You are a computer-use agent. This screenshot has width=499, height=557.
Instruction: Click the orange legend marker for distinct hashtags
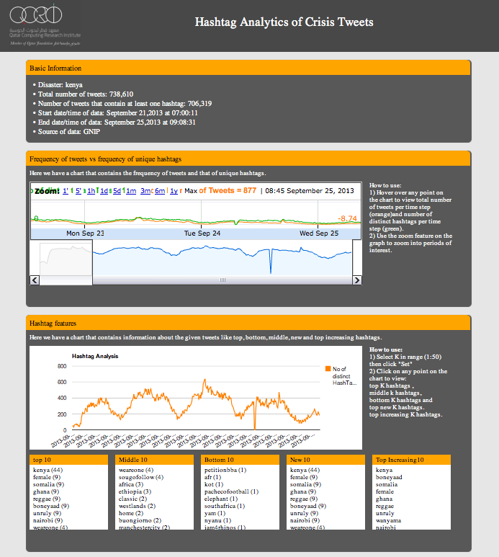click(327, 369)
